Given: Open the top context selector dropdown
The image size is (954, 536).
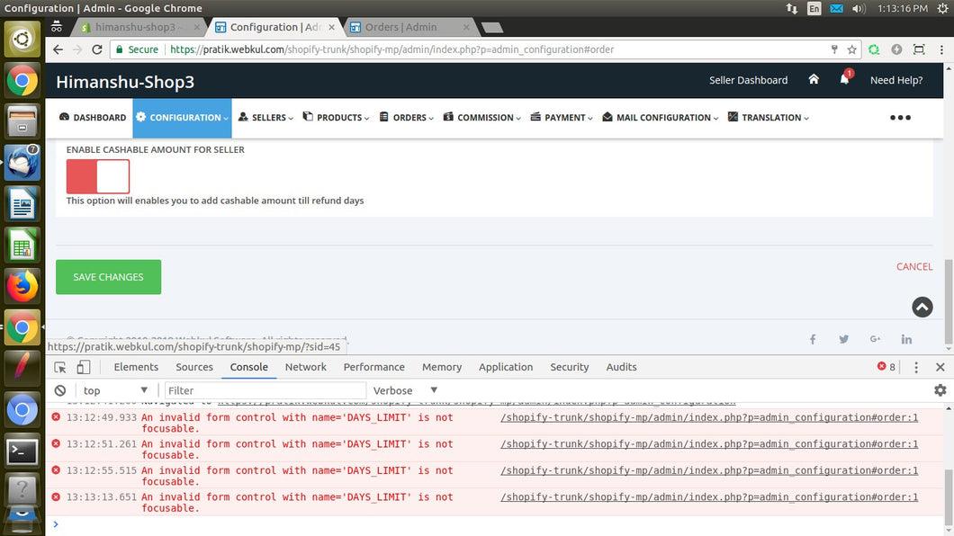Looking at the screenshot, I should [x=116, y=390].
